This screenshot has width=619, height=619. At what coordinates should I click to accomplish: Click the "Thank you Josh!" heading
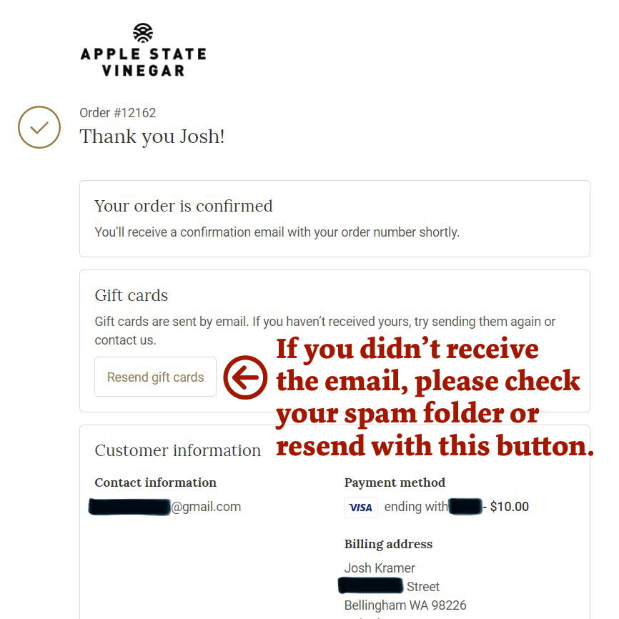(x=152, y=136)
